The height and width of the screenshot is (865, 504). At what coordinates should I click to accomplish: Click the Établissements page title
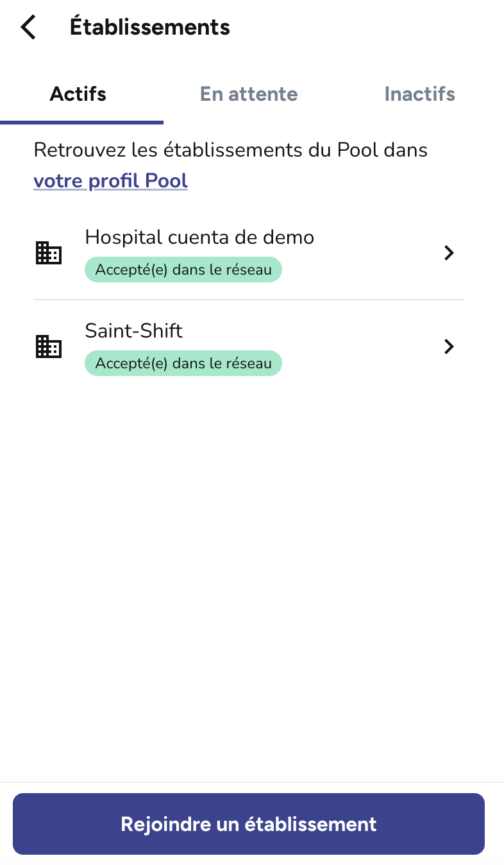(x=149, y=28)
